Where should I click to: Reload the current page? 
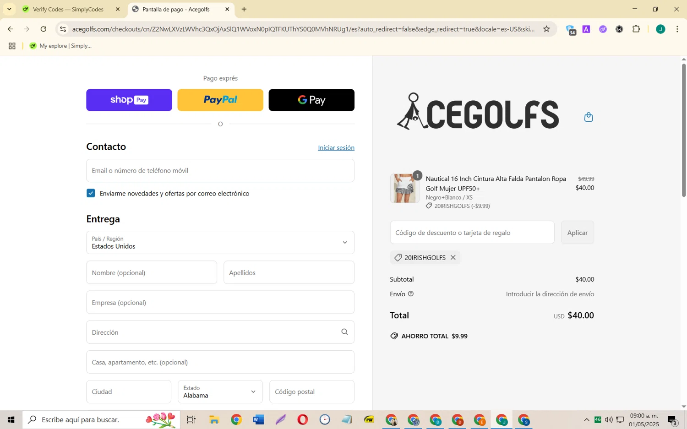coord(44,29)
